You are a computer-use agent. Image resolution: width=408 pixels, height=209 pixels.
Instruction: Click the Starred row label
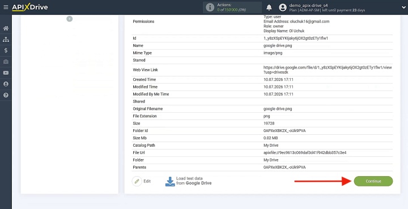tap(139, 60)
